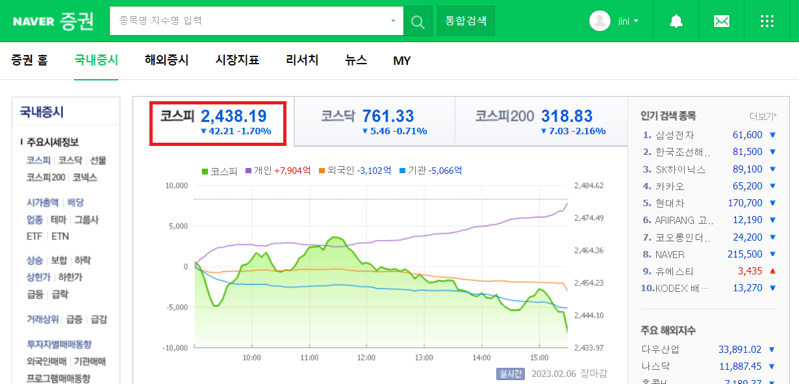Open 상승 sidebar link
The height and width of the screenshot is (384, 799).
pos(34,260)
